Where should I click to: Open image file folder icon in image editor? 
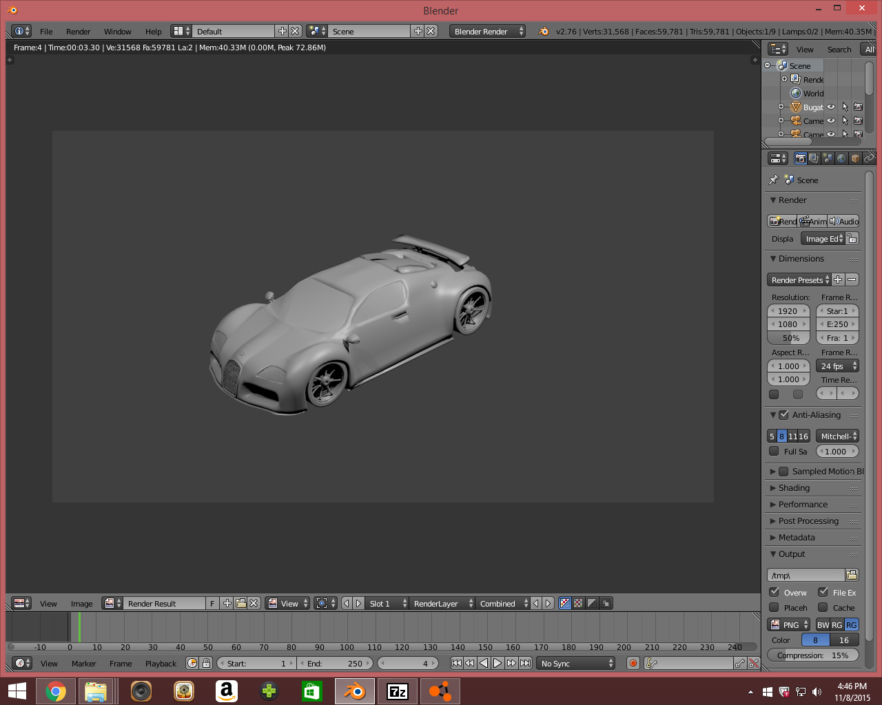(241, 603)
